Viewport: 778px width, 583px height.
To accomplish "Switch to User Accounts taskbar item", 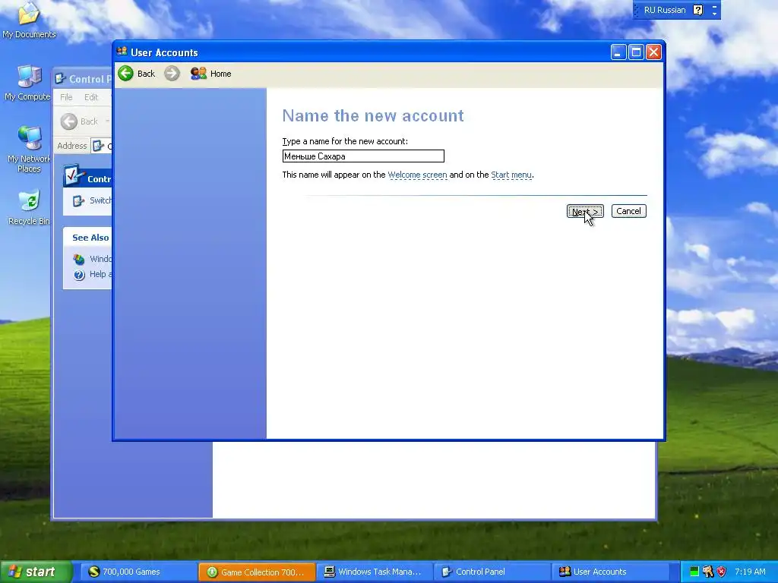I will coord(610,572).
